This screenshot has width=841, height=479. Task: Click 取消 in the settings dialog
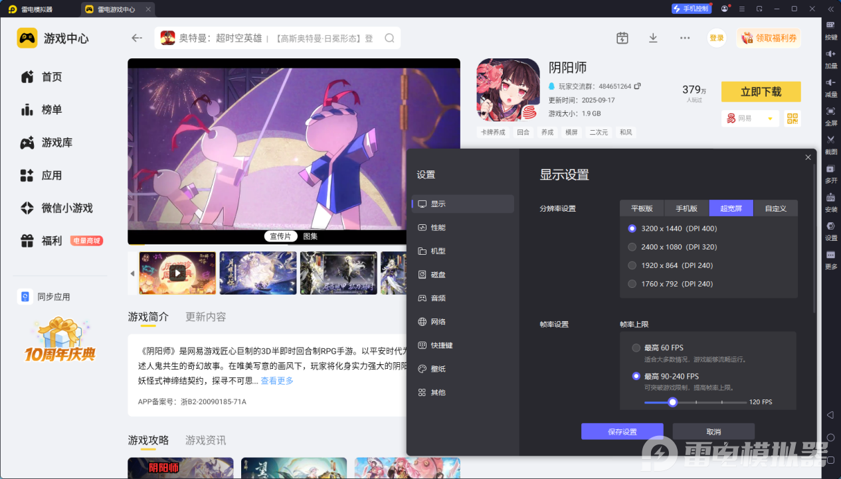[x=713, y=431]
